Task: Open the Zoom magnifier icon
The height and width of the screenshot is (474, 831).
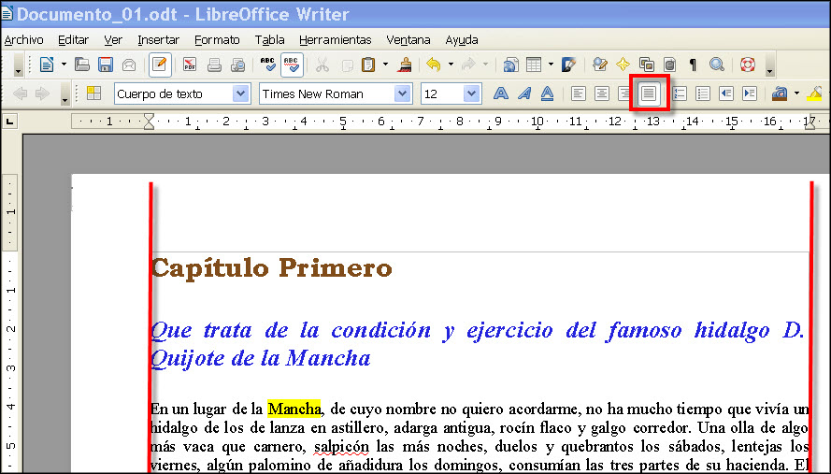Action: (717, 65)
